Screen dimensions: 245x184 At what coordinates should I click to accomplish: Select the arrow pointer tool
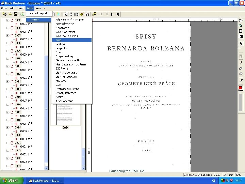[x=241, y=44]
